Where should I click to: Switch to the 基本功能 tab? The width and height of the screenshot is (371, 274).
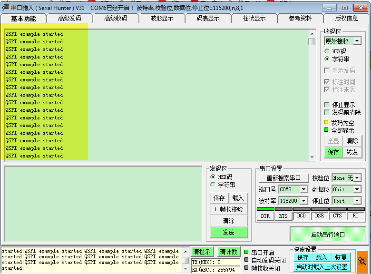(x=23, y=19)
